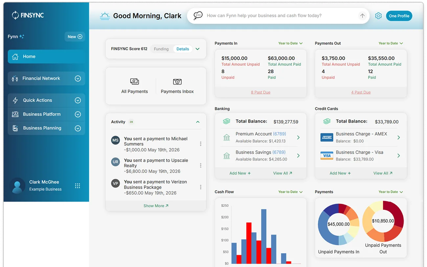Open options menu for Michael Summers payment
427x267 pixels.
[201, 144]
